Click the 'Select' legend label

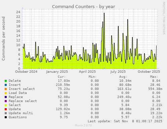pos(15,105)
